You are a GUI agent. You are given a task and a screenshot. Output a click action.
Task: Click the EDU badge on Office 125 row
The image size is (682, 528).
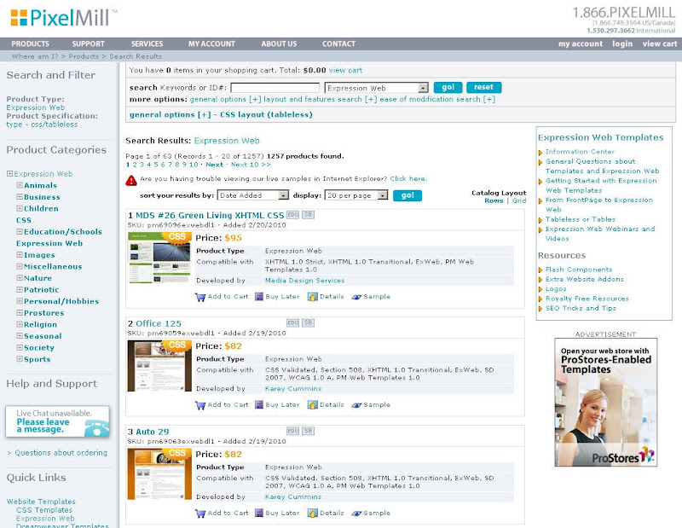pyautogui.click(x=292, y=322)
